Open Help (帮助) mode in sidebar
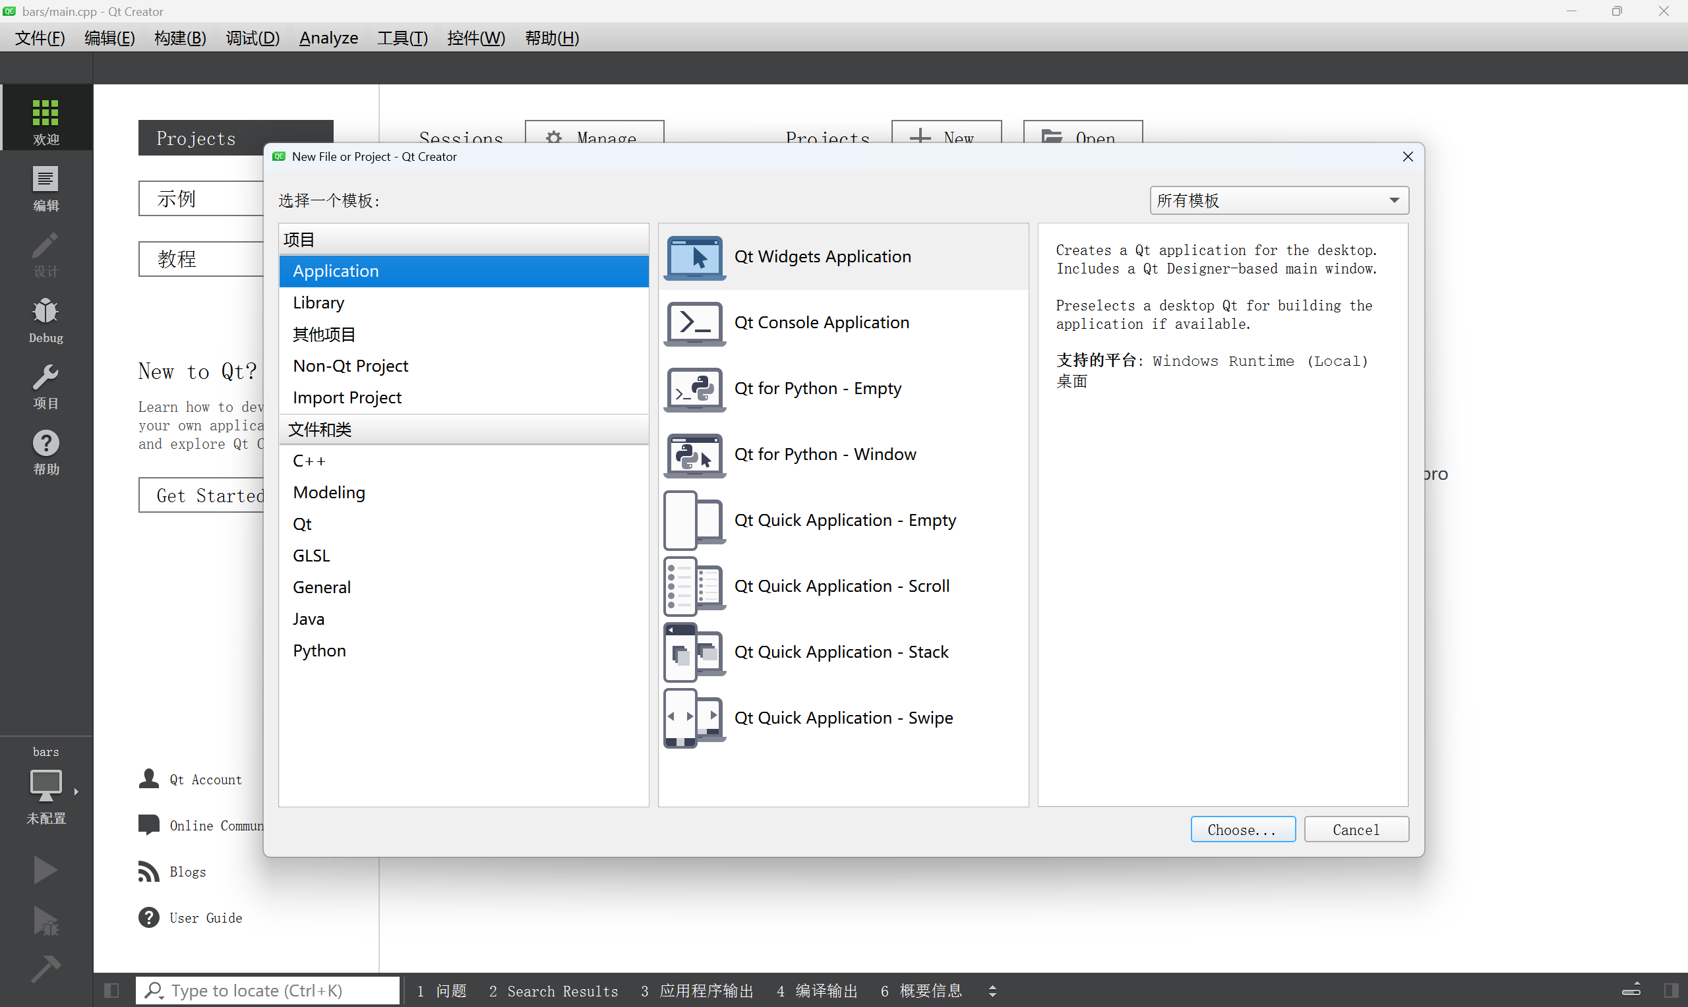This screenshot has height=1007, width=1688. 45,451
